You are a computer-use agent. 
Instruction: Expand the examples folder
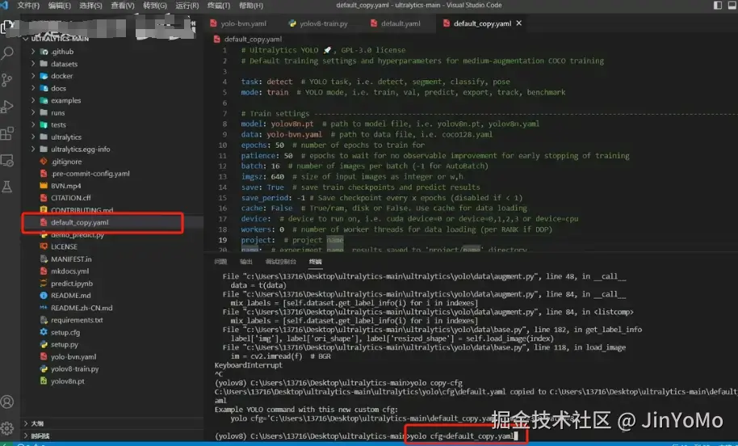coord(33,100)
